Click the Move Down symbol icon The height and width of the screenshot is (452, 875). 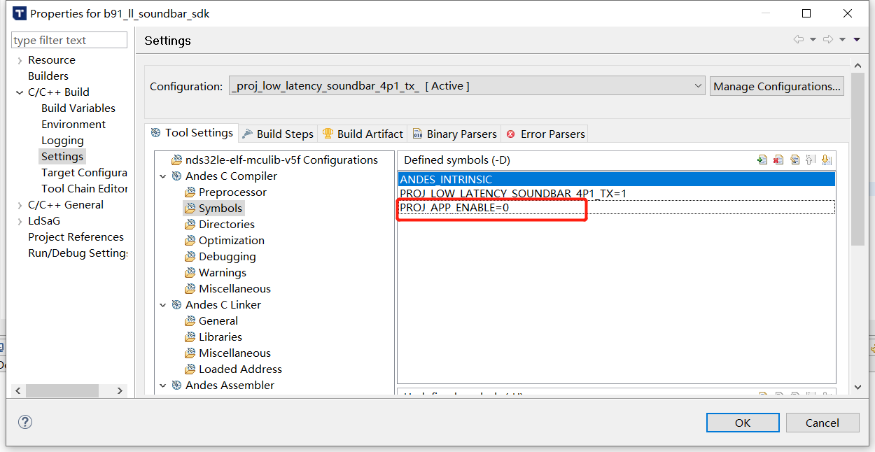coord(827,160)
